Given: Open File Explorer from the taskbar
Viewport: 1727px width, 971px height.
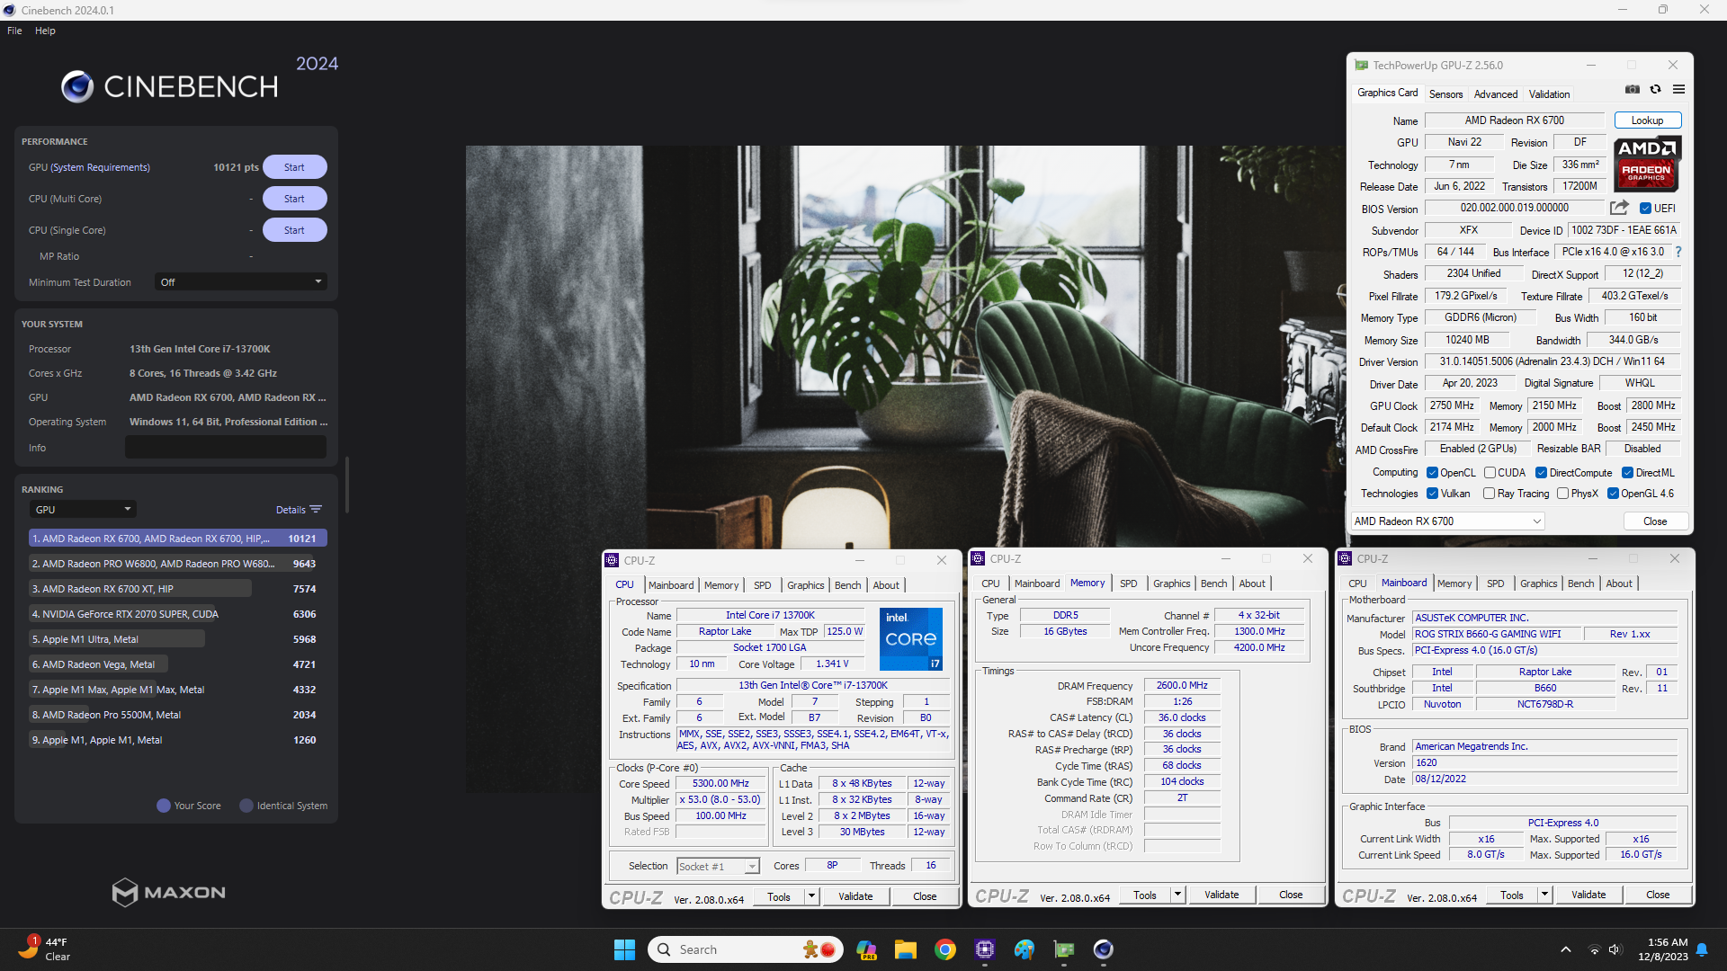Looking at the screenshot, I should click(906, 949).
